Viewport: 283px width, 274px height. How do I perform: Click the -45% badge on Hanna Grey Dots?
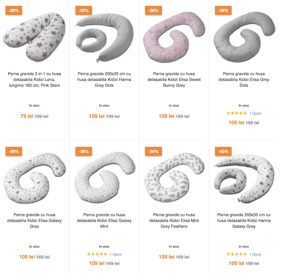83,11
